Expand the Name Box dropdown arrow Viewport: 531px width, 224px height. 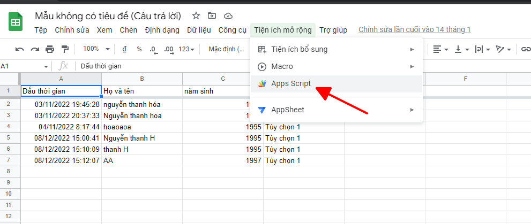coord(46,66)
